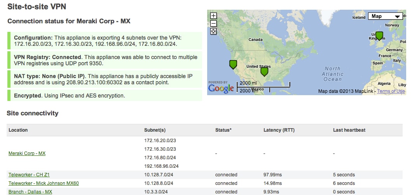Click the Canada label on the map

coord(255,40)
